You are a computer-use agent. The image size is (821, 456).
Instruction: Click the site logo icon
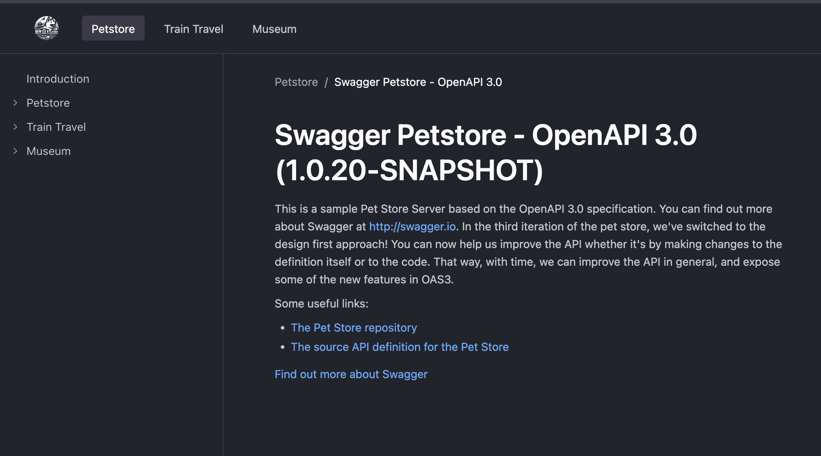click(x=47, y=28)
